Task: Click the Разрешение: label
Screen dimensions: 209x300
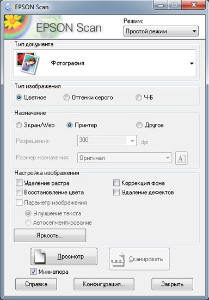Action: pyautogui.click(x=33, y=141)
